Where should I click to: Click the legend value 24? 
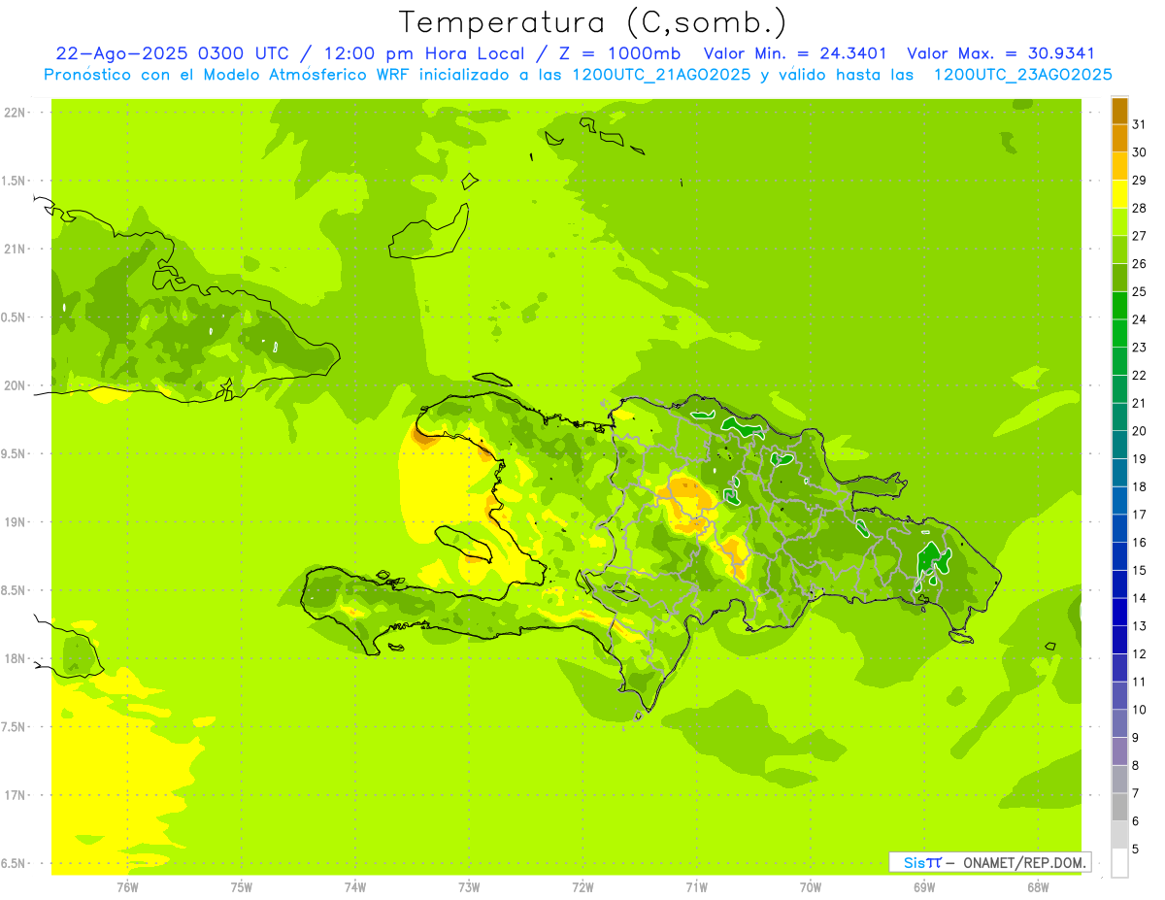(1140, 319)
